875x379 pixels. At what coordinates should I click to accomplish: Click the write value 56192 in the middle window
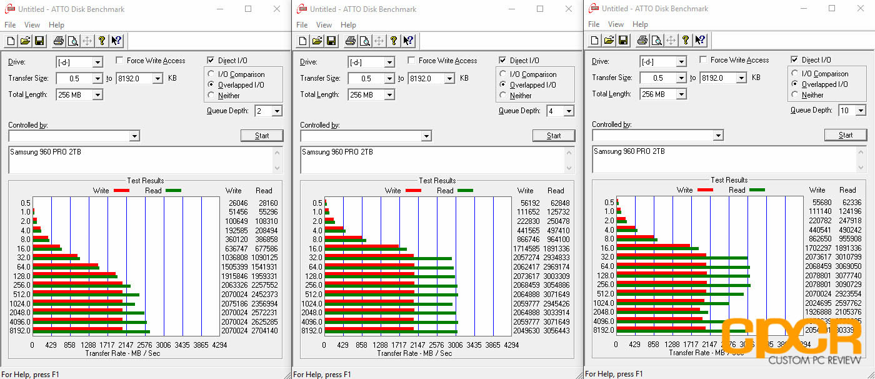529,203
